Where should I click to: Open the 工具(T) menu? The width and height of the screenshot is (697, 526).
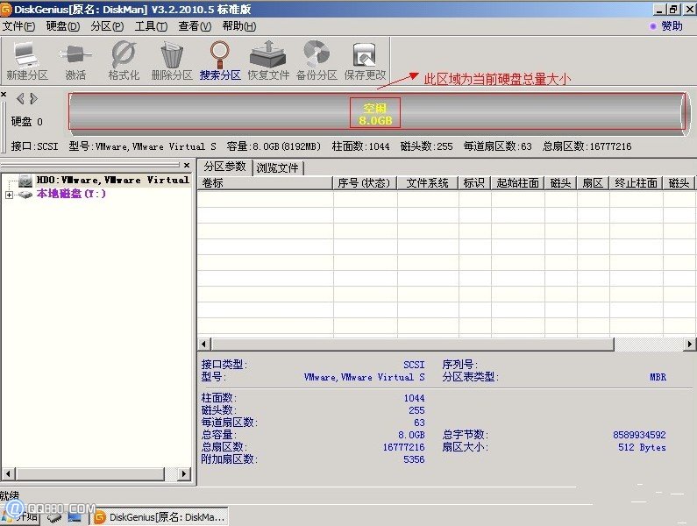[151, 26]
